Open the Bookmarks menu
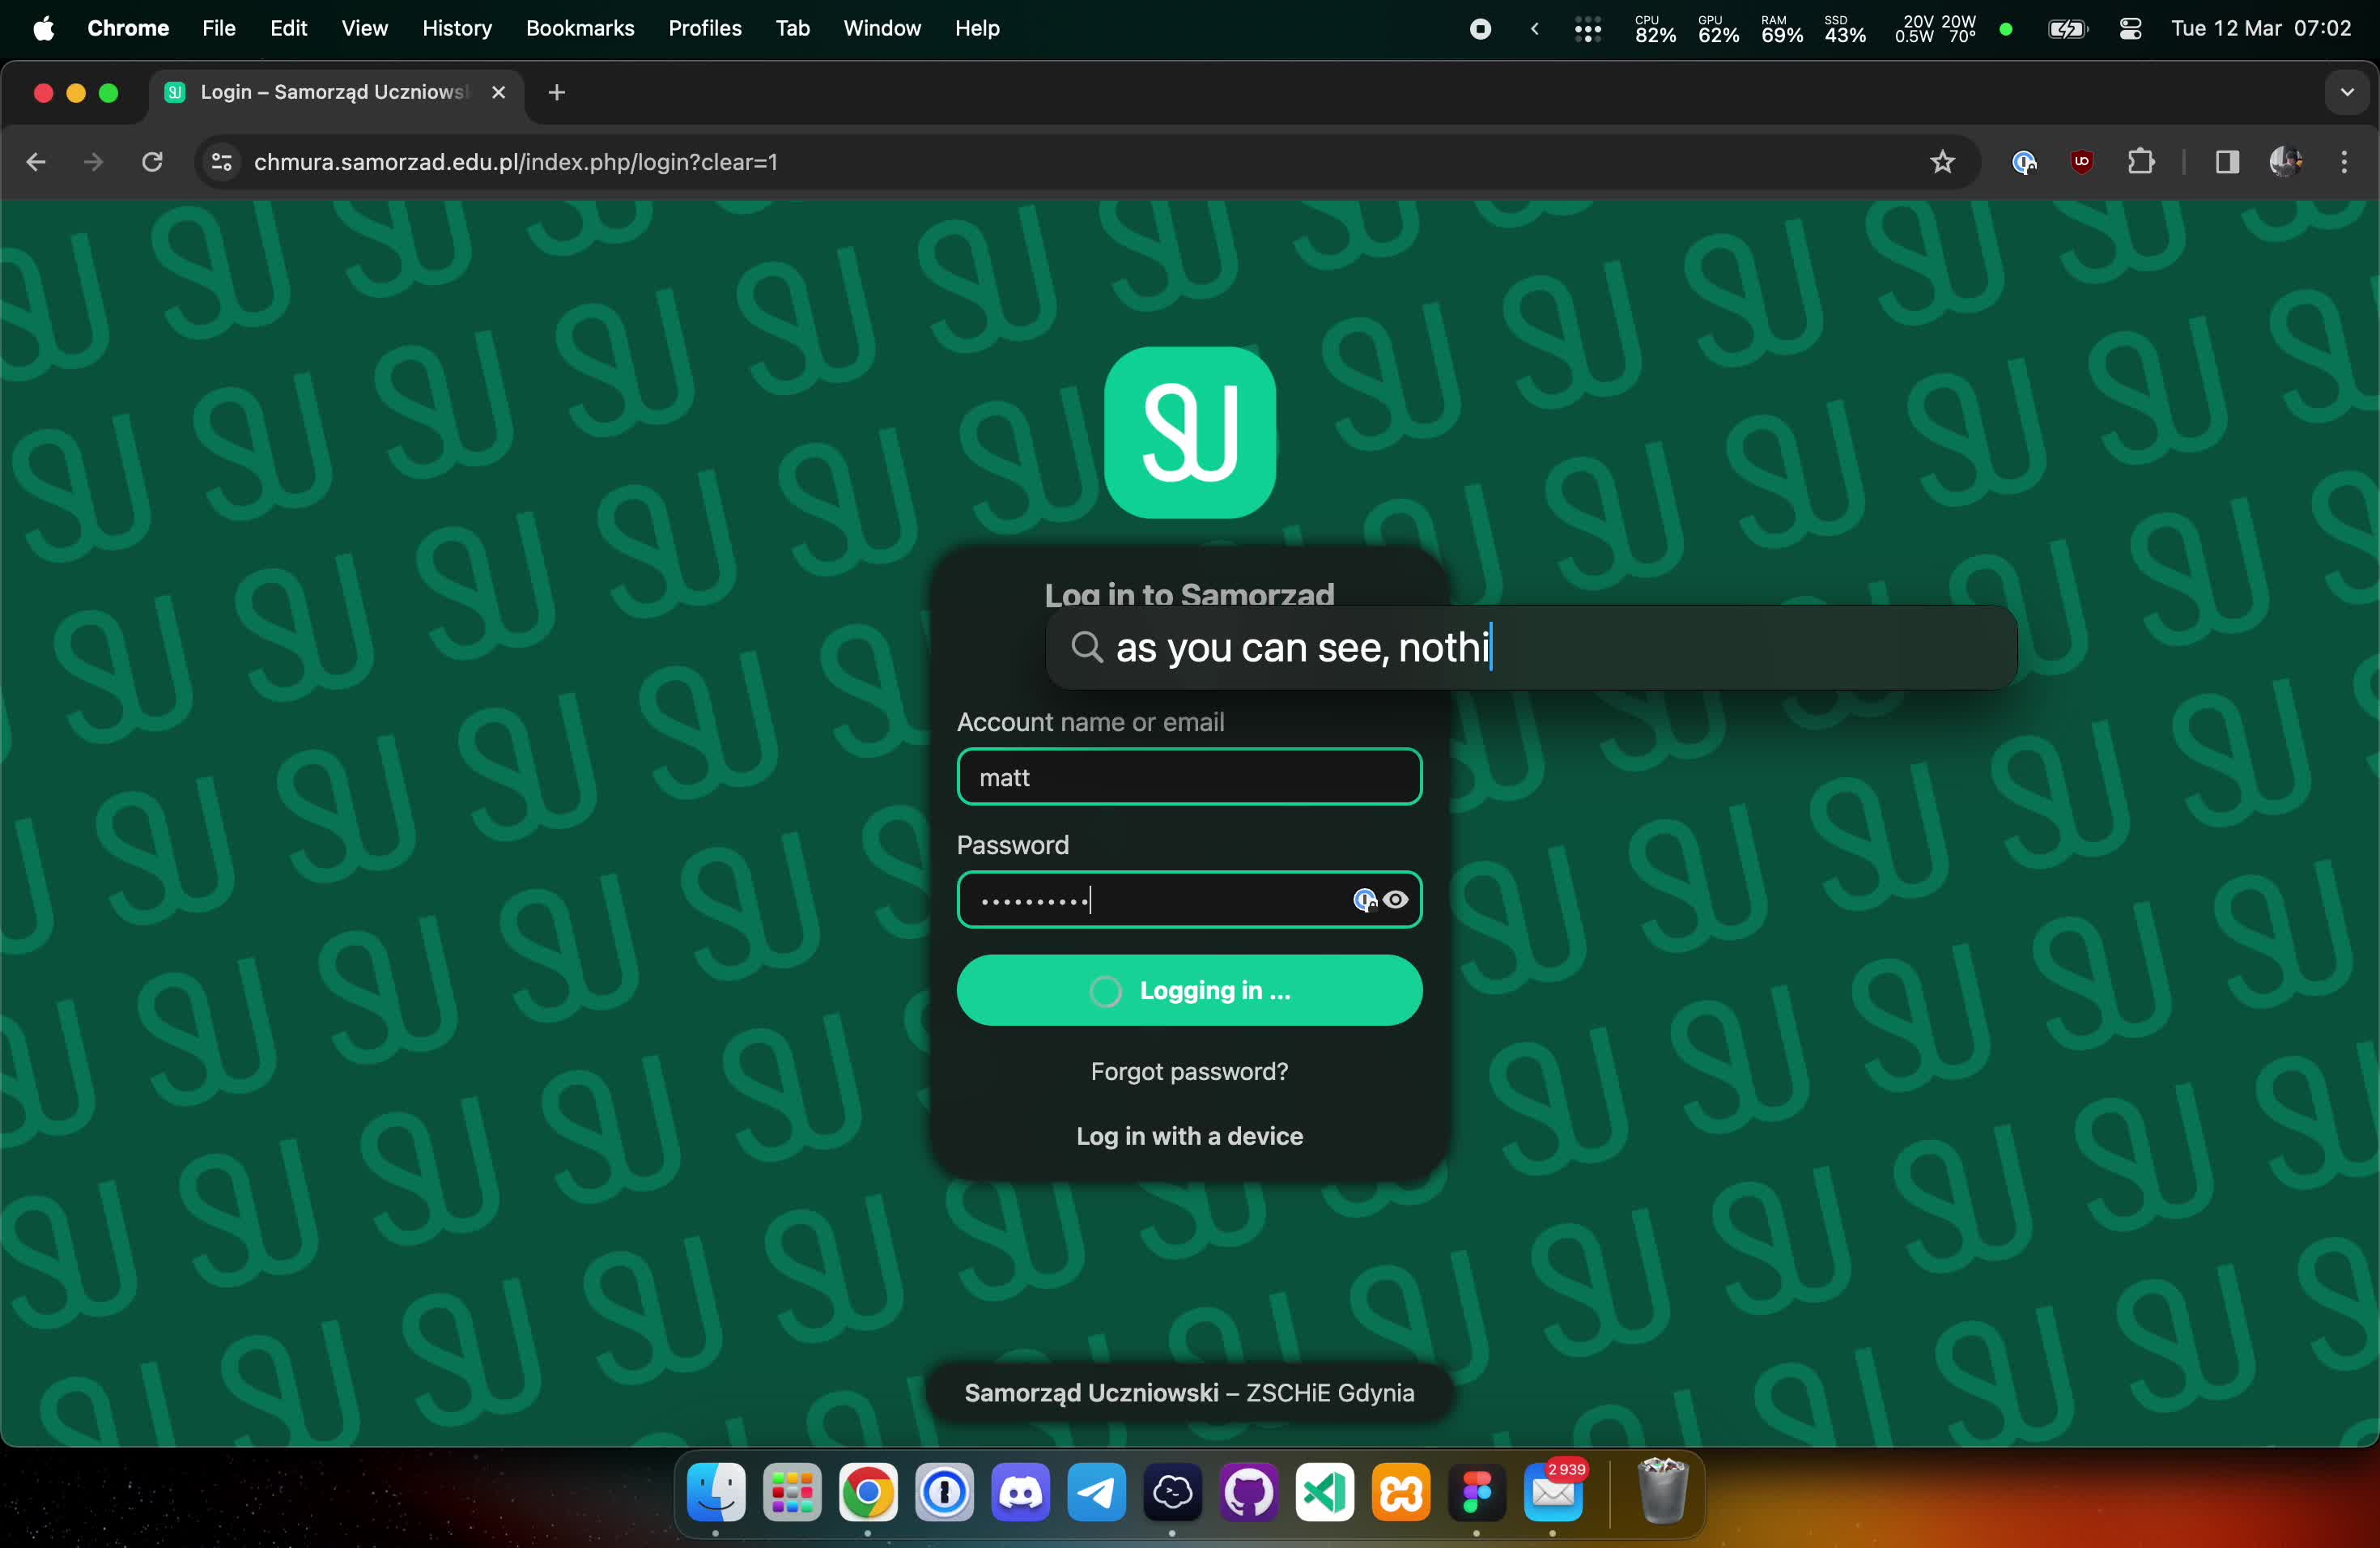The height and width of the screenshot is (1548, 2380). 580,29
